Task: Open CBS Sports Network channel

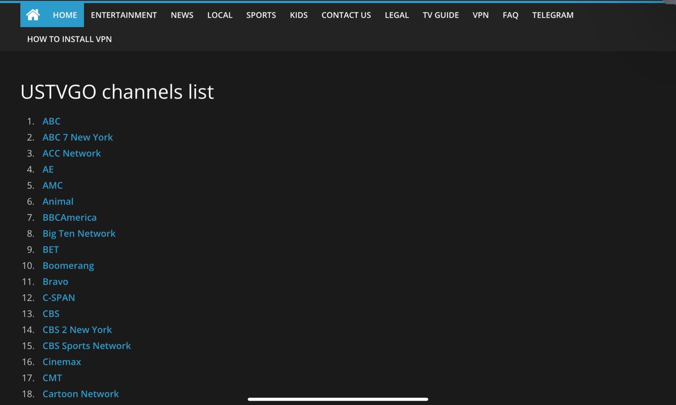Action: 87,346
